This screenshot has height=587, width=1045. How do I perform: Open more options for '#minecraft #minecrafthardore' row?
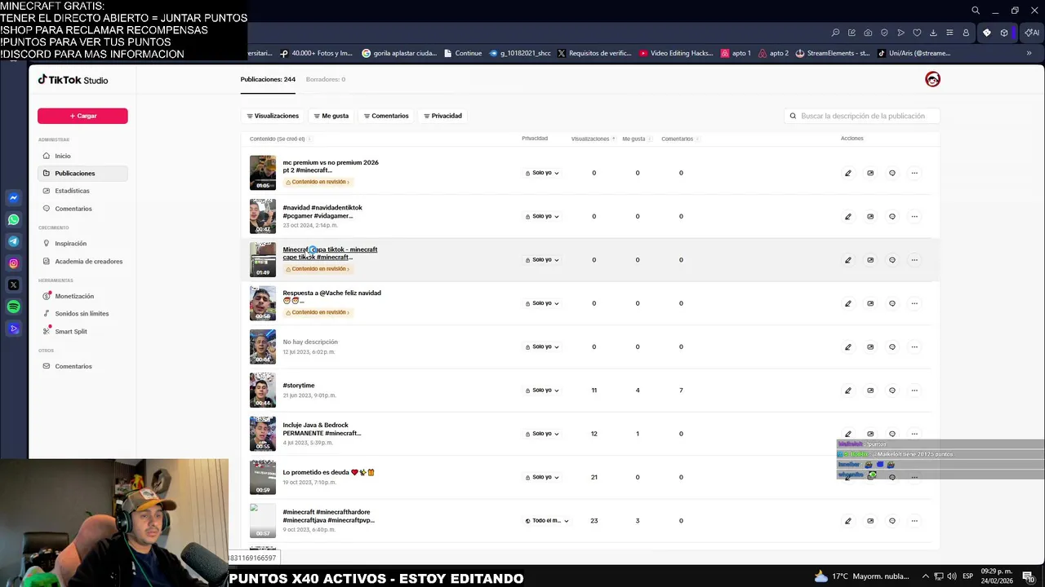[x=914, y=521]
